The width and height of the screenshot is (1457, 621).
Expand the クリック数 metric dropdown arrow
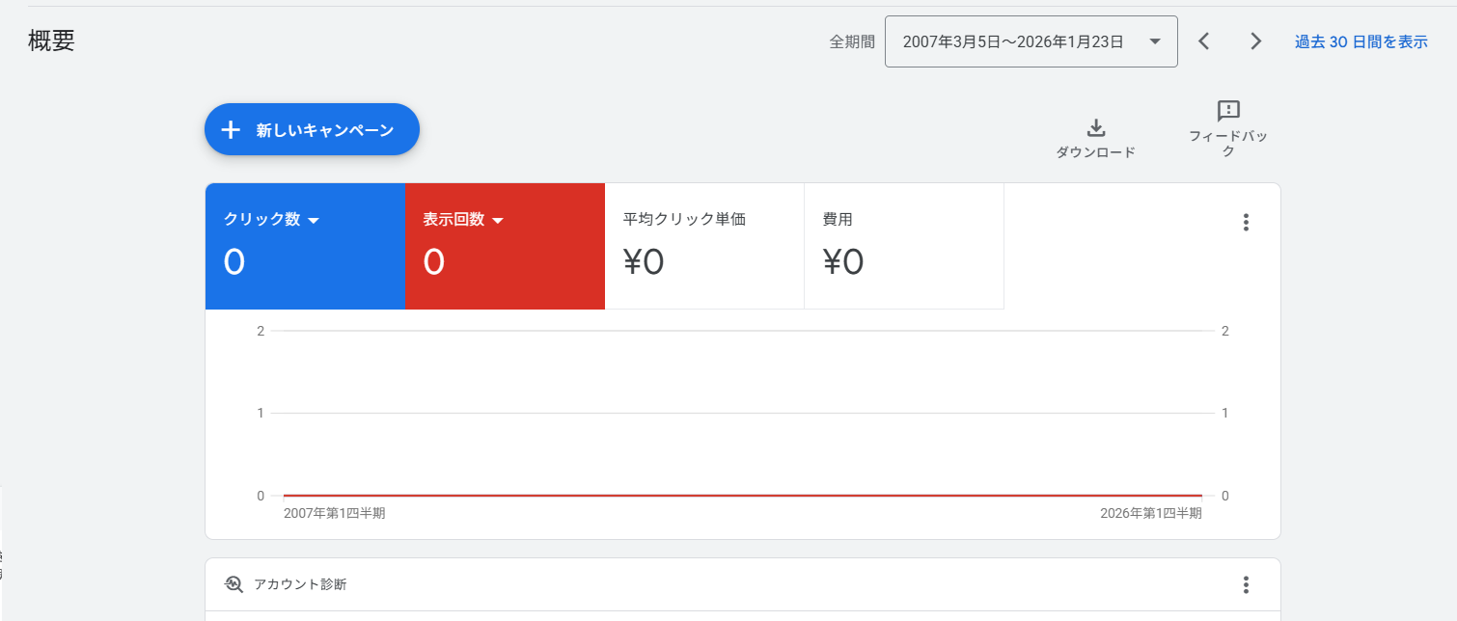pos(313,221)
